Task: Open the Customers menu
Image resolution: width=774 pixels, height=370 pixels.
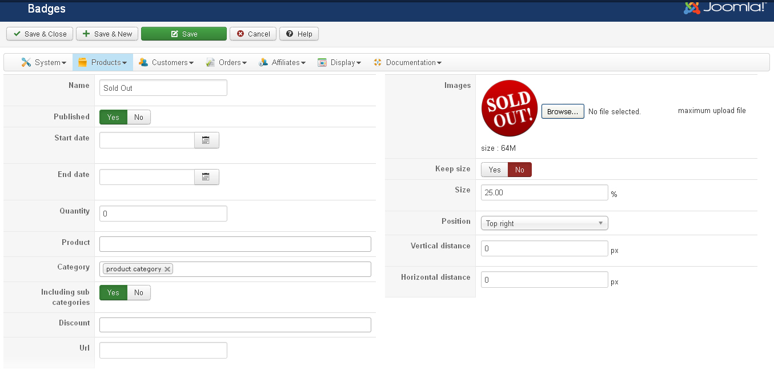Action: (166, 62)
